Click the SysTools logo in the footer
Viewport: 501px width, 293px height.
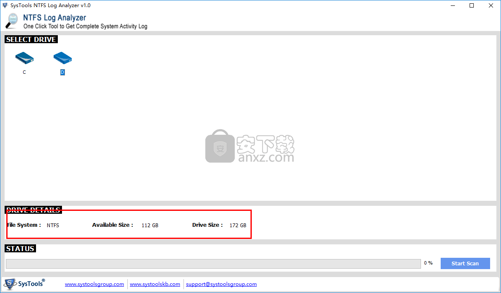(x=24, y=283)
